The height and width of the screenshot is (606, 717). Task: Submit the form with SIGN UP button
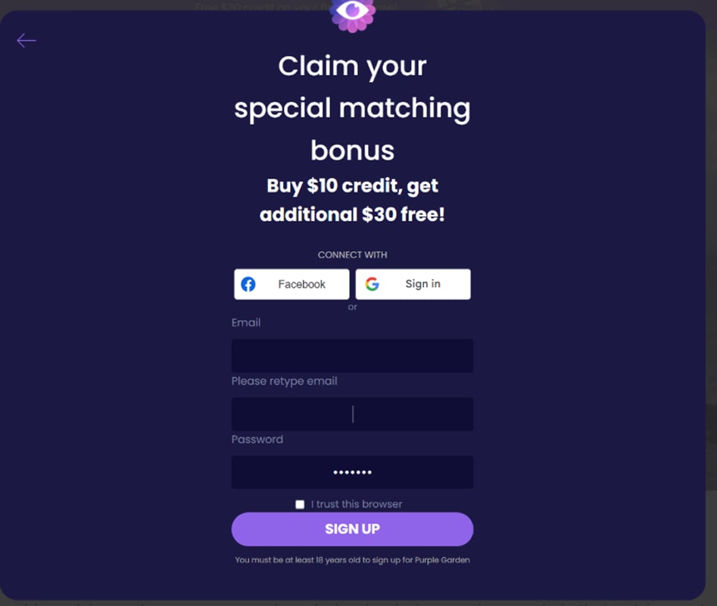tap(353, 530)
